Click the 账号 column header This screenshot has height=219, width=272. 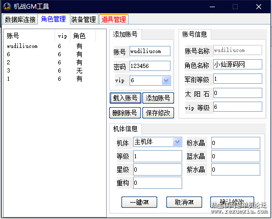(29, 36)
